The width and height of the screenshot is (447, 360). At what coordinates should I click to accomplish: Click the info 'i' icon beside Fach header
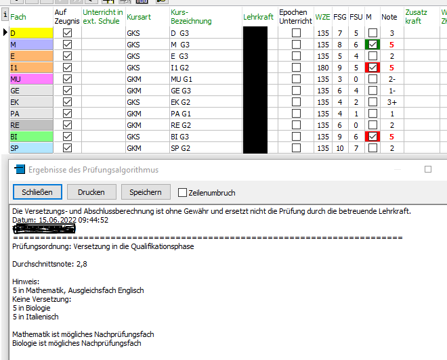click(5, 14)
